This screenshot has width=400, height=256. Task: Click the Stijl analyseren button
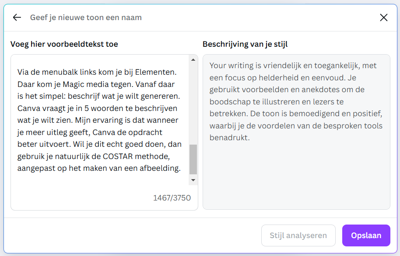(298, 235)
